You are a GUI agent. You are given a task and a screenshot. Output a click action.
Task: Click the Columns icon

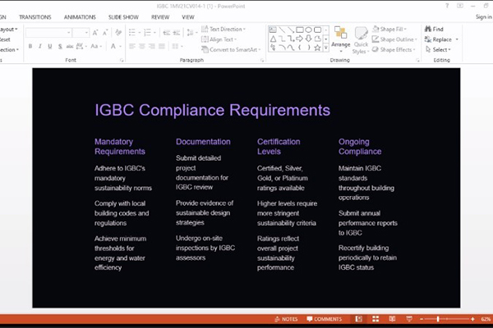[x=177, y=47]
